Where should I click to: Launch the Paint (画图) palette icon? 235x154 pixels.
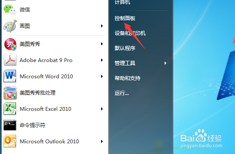click(10, 26)
